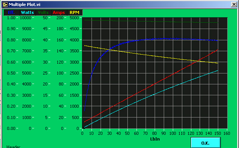Click 500 on the RPM scale
Image resolution: width=239 pixels, height=148 pixels.
(x=75, y=117)
